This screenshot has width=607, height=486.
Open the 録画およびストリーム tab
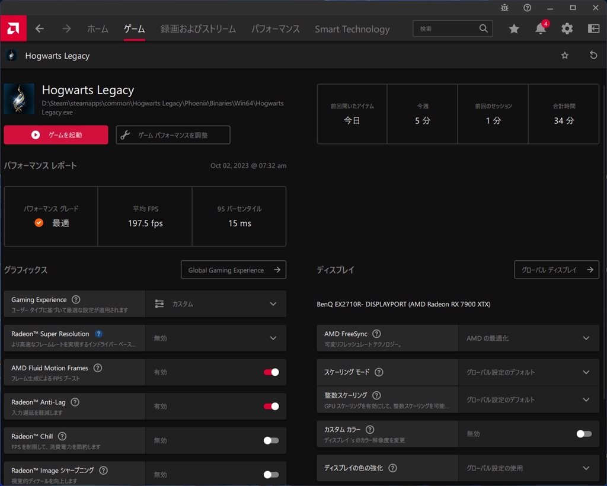pos(198,28)
